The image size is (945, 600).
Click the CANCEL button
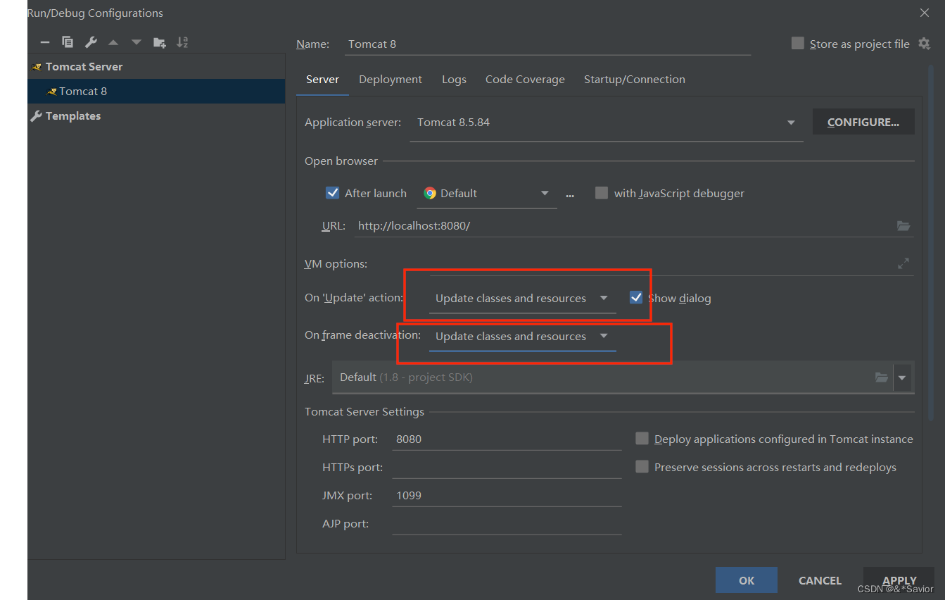(x=820, y=580)
